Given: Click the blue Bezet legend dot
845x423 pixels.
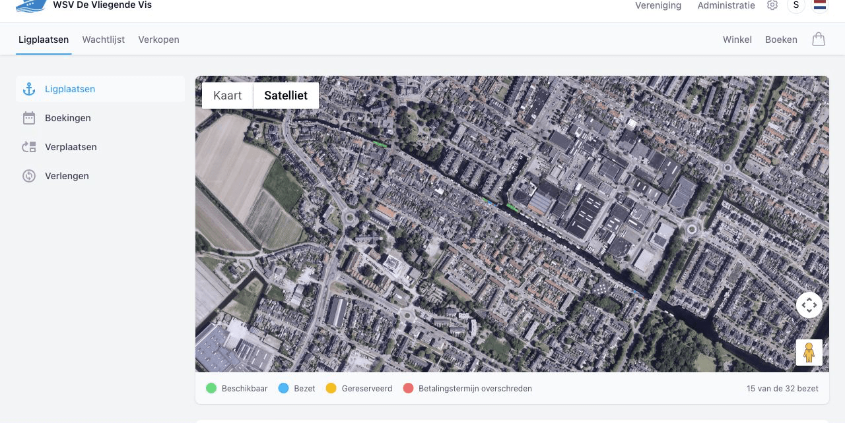Looking at the screenshot, I should [x=284, y=389].
